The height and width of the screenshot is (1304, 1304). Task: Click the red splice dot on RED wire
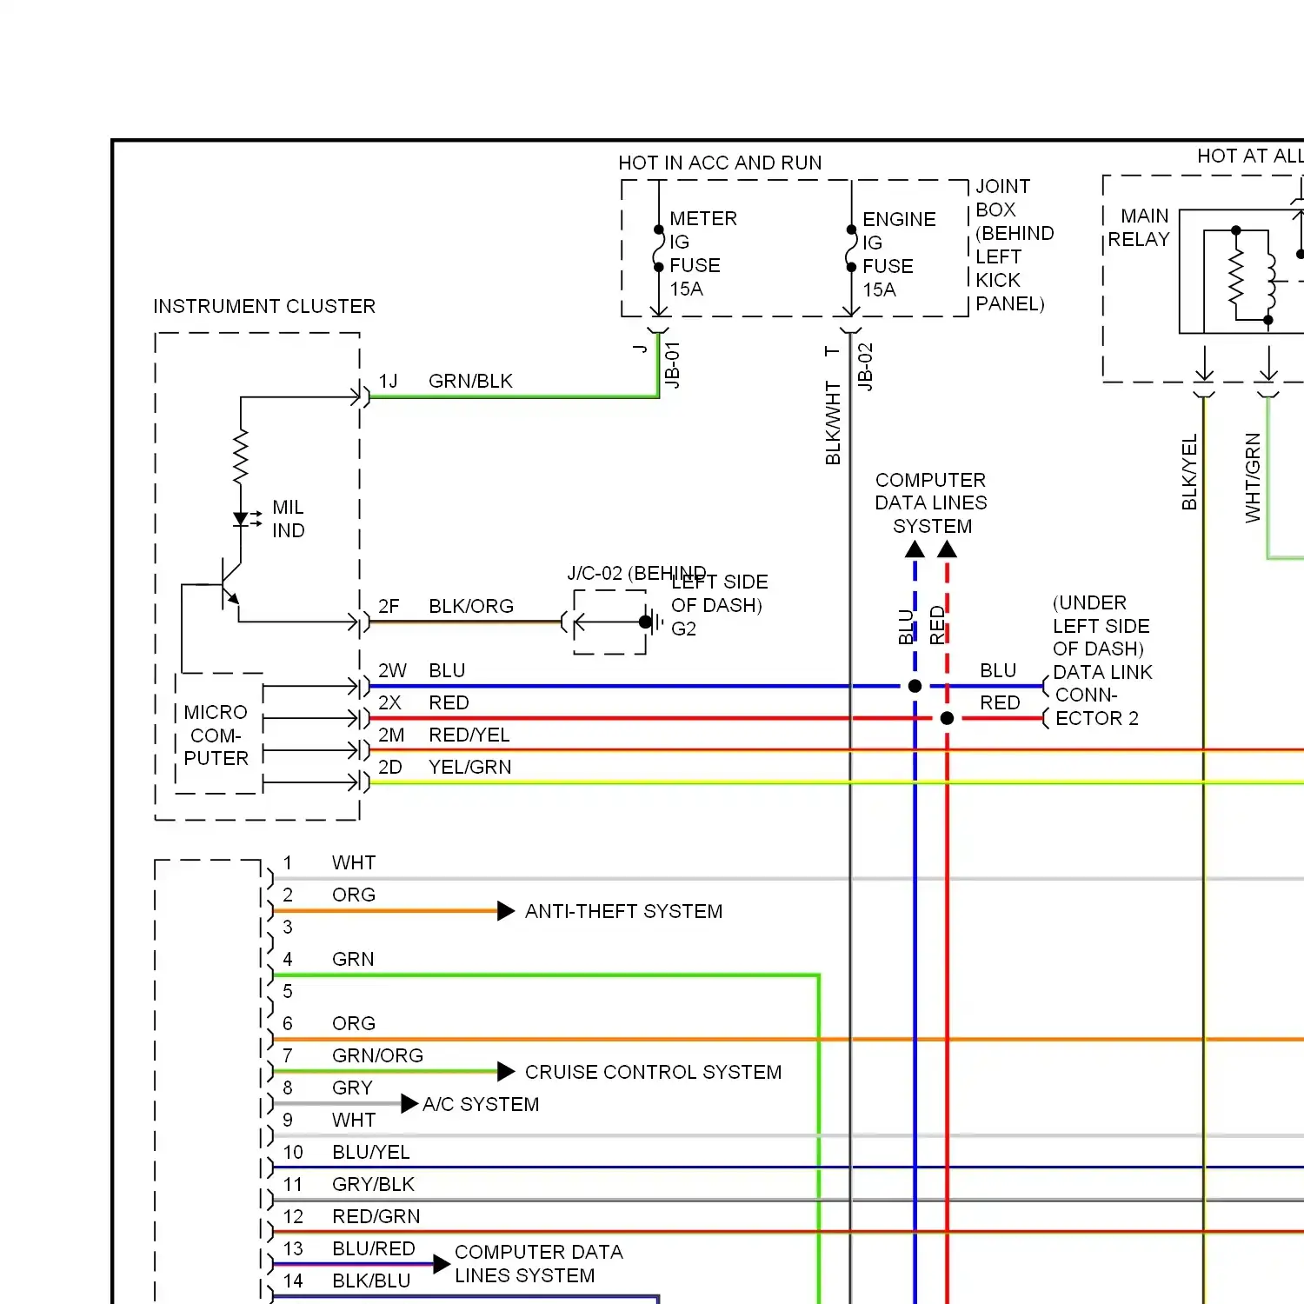click(x=947, y=718)
